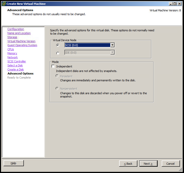Enable the Independent mode checkbox
184x173 pixels.
click(x=53, y=66)
